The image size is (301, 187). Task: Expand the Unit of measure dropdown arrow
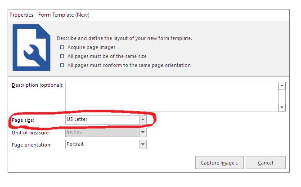click(x=143, y=132)
